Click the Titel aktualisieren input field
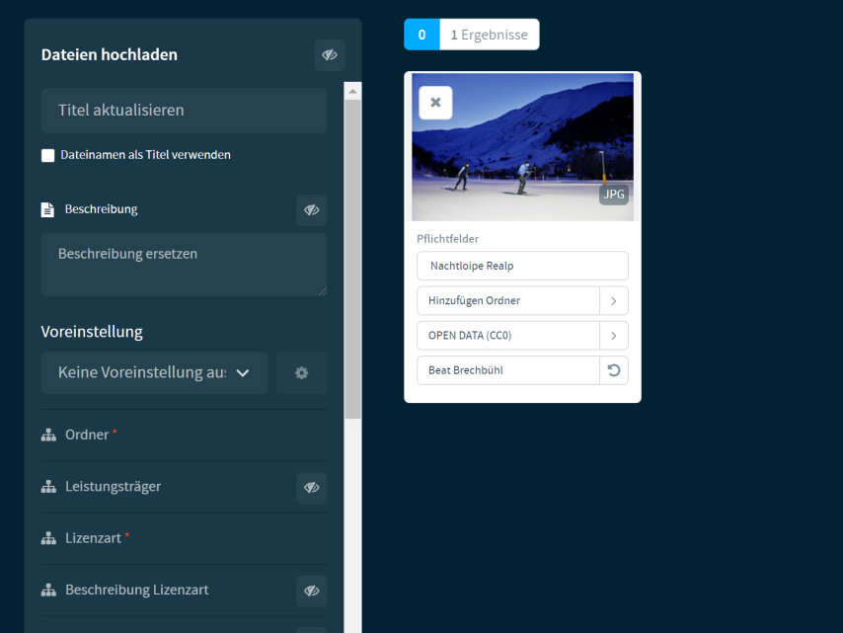This screenshot has height=633, width=843. pyautogui.click(x=184, y=111)
